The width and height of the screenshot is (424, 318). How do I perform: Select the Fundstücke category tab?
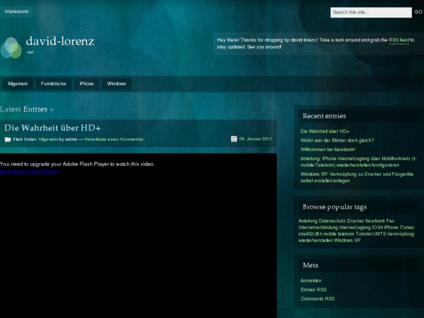[54, 83]
